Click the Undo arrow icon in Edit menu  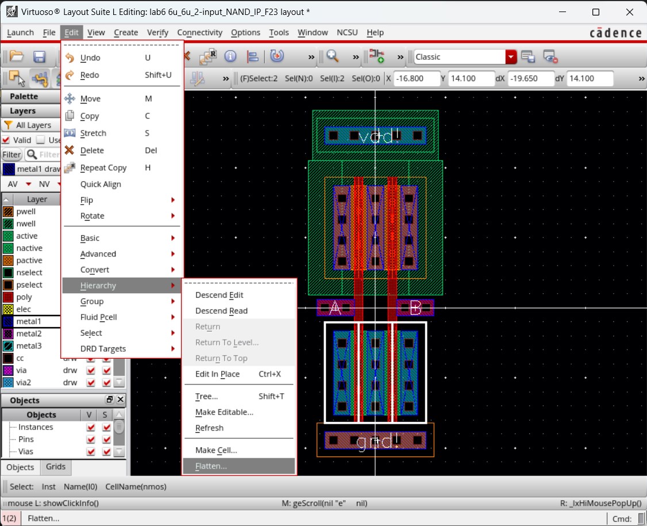pyautogui.click(x=70, y=58)
